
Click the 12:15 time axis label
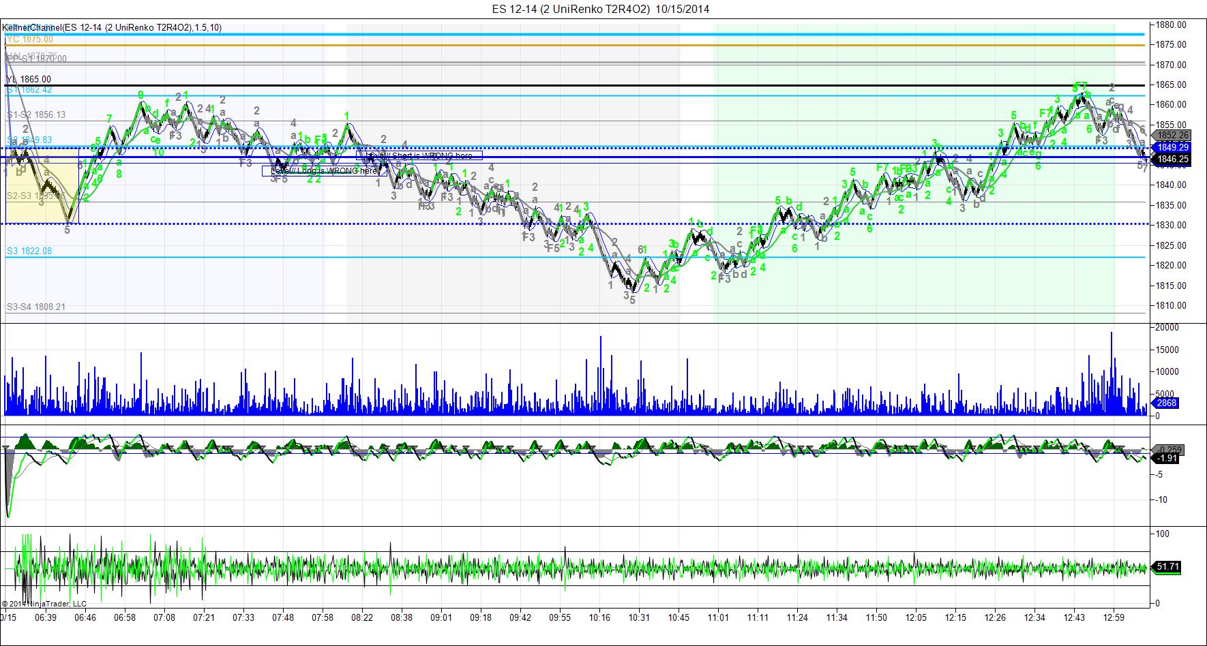pos(955,618)
